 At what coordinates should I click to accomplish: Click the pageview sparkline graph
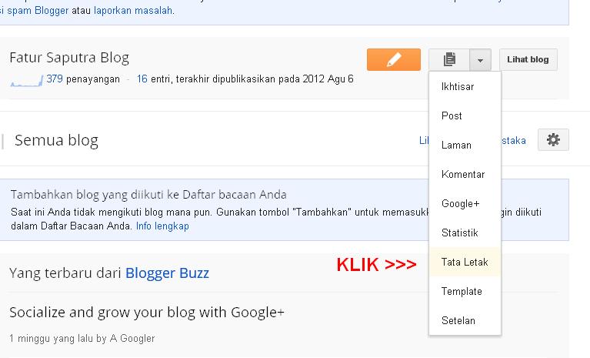point(27,81)
